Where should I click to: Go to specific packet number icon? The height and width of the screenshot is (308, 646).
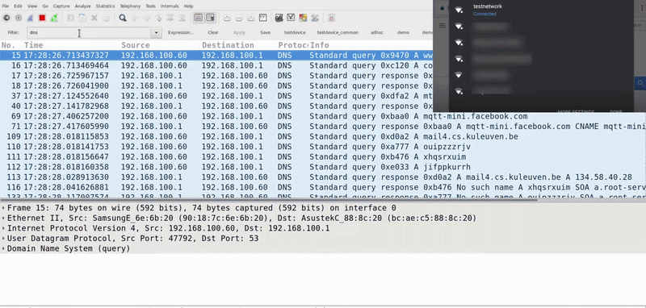(x=158, y=18)
